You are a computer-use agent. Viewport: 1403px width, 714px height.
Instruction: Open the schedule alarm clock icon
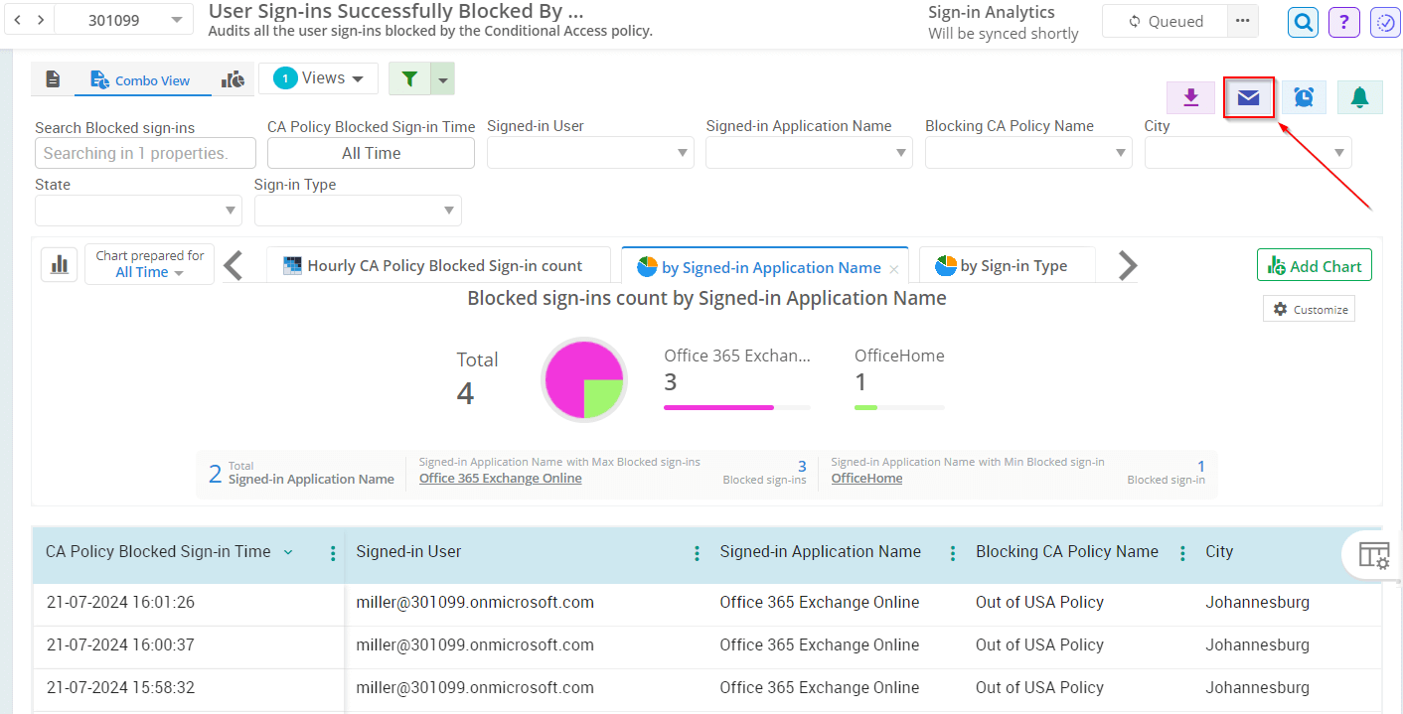[1304, 97]
